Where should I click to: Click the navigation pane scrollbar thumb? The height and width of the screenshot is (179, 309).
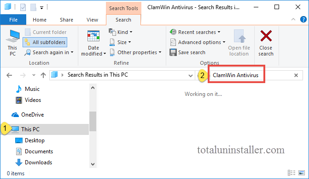click(93, 121)
